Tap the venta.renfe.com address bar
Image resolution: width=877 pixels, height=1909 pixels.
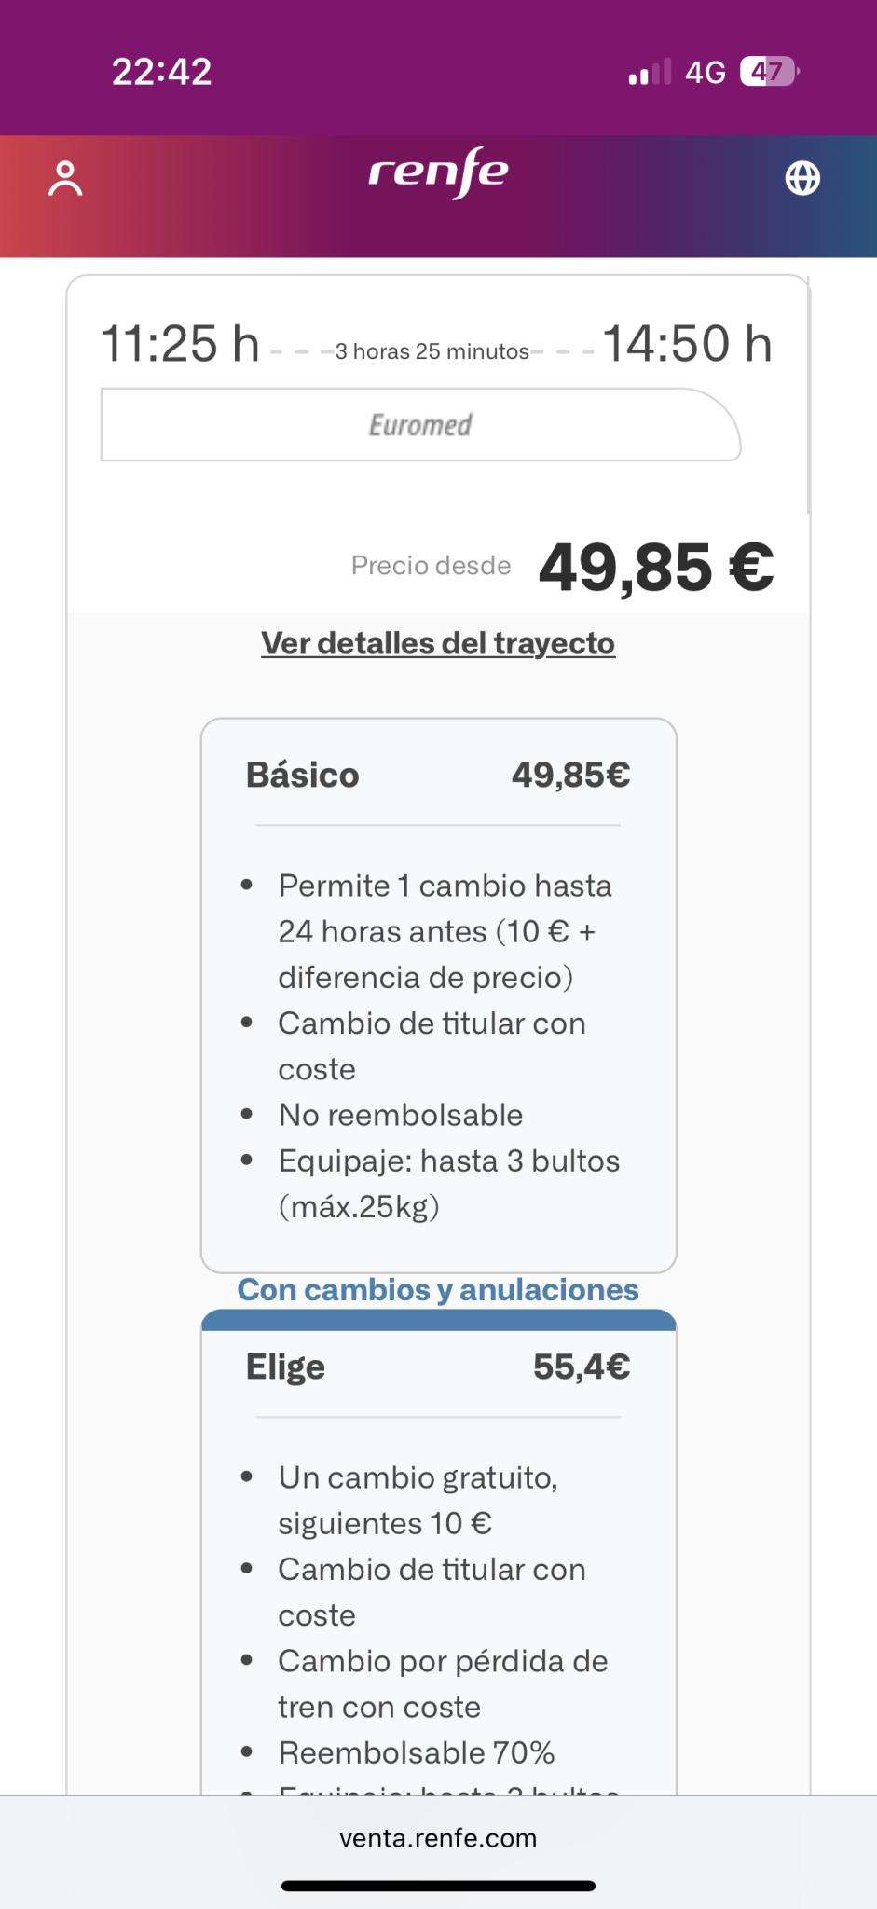(x=438, y=1838)
